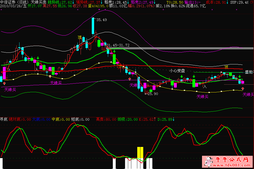Click the 25.90 low price label
254x169 pixels.
click(153, 94)
